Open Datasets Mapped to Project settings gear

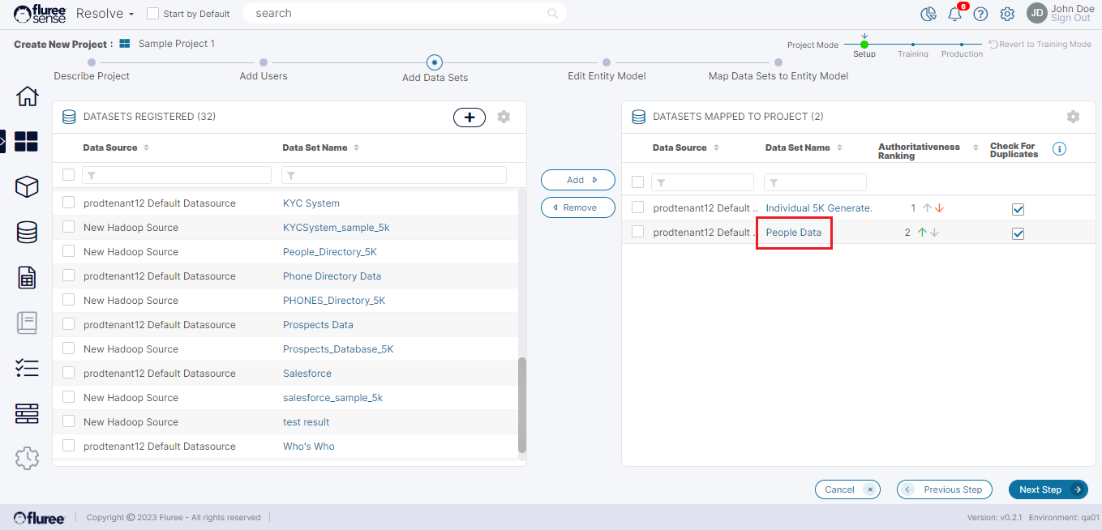click(x=1073, y=117)
